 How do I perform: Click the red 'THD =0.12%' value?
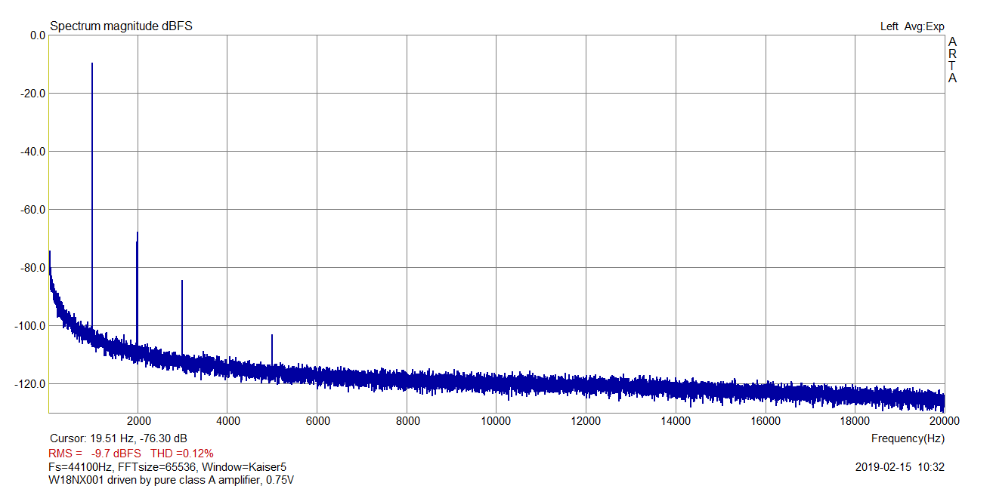tap(182, 454)
